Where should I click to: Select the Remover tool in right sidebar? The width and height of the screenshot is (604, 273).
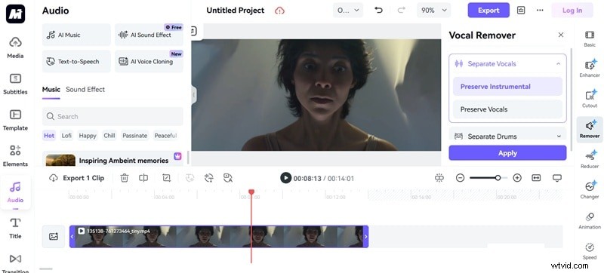590,130
